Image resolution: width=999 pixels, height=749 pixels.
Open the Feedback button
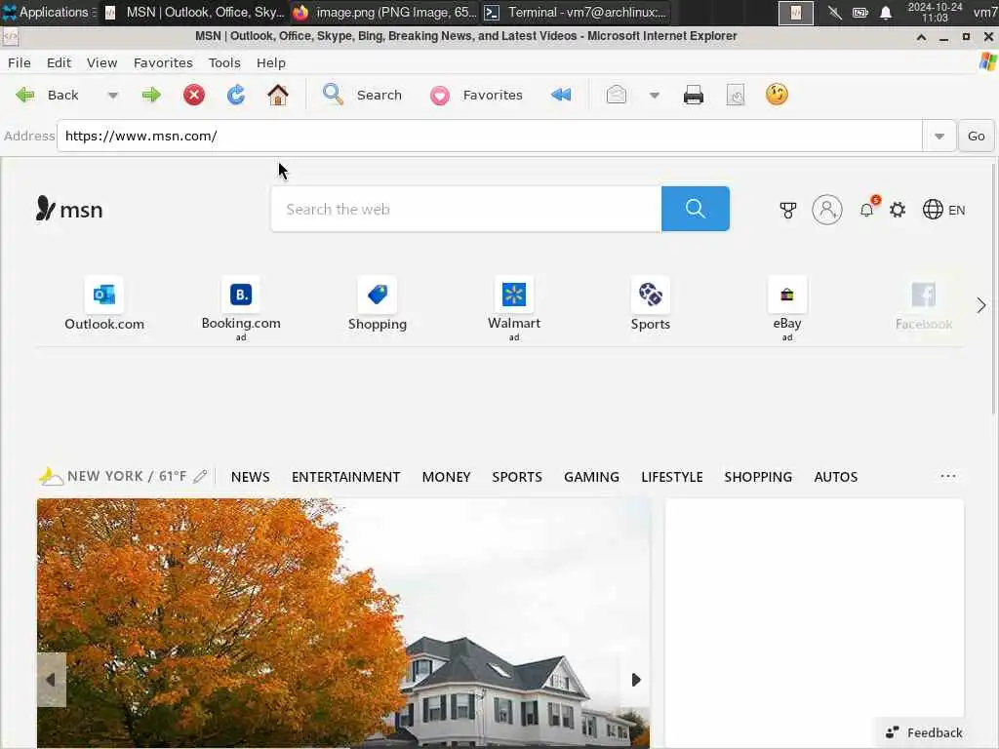coord(924,732)
